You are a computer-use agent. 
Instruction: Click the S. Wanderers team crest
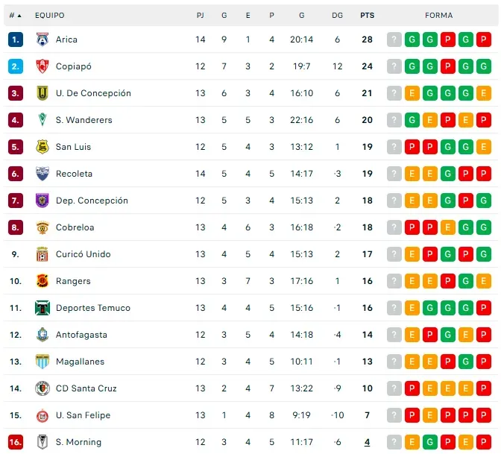pyautogui.click(x=42, y=120)
